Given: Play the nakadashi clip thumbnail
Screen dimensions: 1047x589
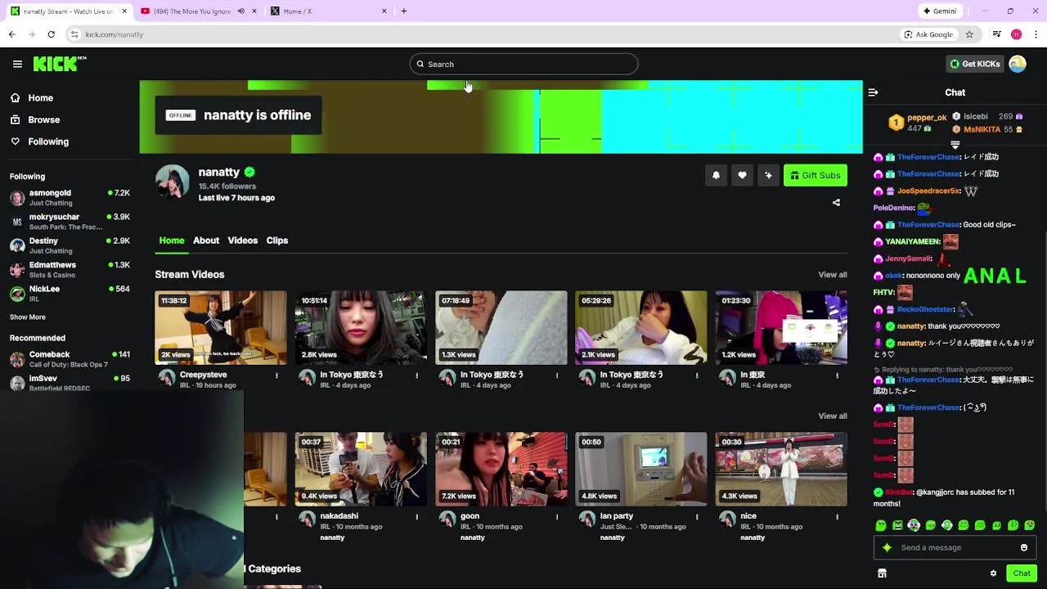Looking at the screenshot, I should point(361,469).
